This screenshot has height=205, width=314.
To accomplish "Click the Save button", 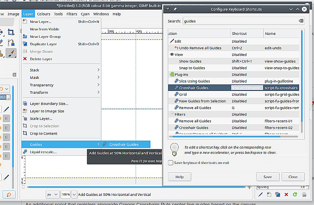I will tap(267, 177).
